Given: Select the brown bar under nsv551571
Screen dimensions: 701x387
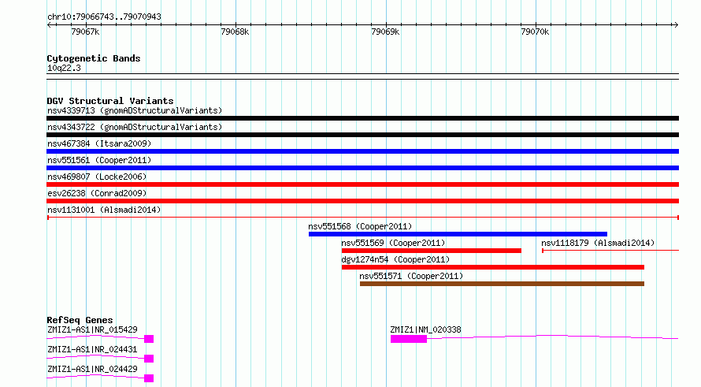Looking at the screenshot, I should pos(502,284).
